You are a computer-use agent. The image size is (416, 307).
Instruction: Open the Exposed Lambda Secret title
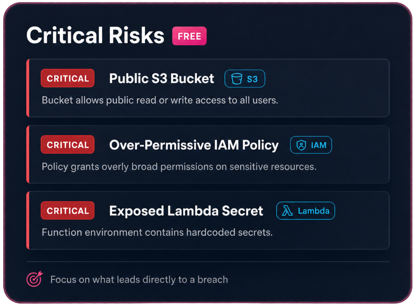coord(186,211)
